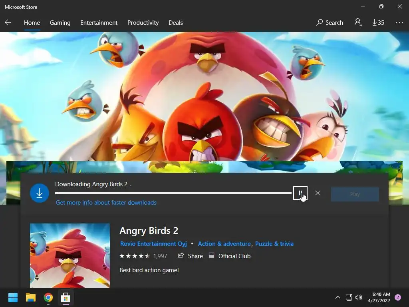Close the Microsoft Store window
Viewport: 409px width, 307px height.
[399, 6]
